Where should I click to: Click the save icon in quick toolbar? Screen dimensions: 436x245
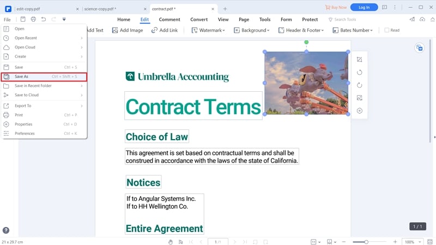pos(23,19)
